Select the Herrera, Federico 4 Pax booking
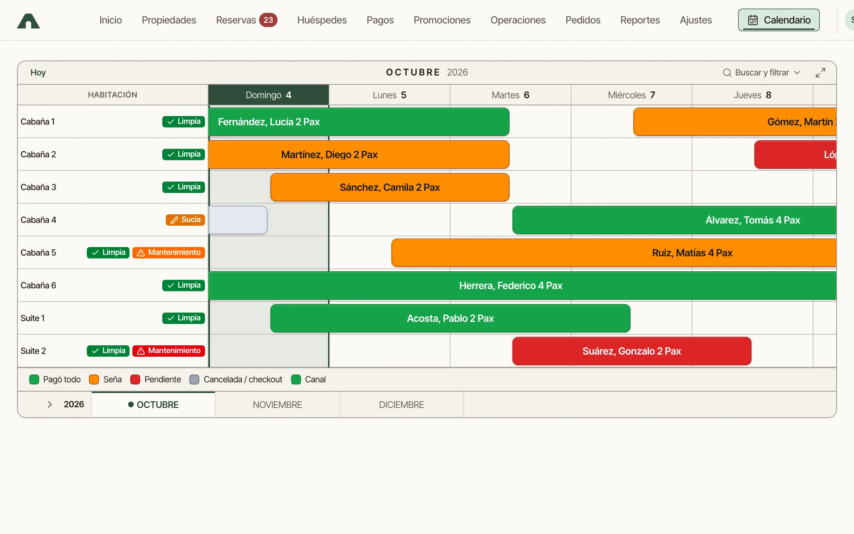Screen dimensions: 854x534 click(x=522, y=286)
